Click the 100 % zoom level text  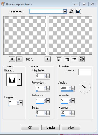pos(29,59)
